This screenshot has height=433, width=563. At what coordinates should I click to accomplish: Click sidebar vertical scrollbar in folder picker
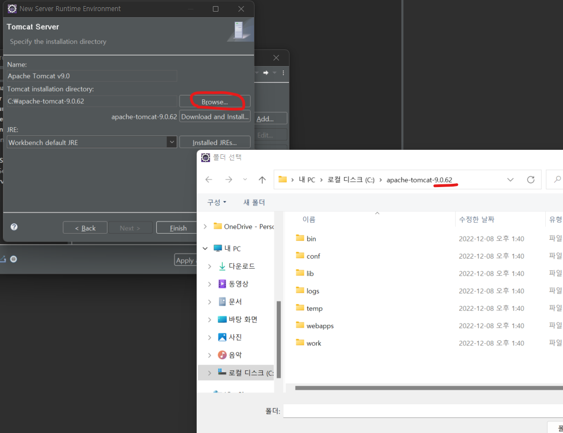[278, 339]
